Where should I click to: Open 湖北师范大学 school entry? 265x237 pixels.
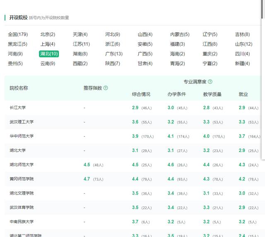(22, 164)
